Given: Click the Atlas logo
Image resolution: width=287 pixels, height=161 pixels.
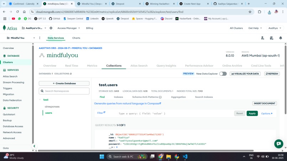Looking at the screenshot, I should [x=10, y=28].
